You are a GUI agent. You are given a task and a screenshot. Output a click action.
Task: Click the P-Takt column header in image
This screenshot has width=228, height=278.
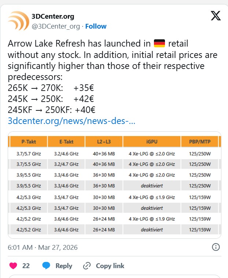[29, 141]
